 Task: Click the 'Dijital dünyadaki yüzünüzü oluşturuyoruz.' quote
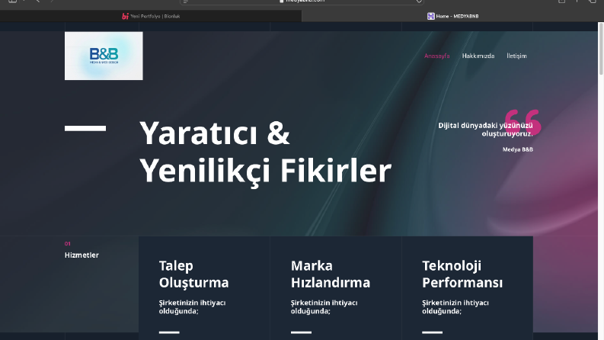click(485, 130)
